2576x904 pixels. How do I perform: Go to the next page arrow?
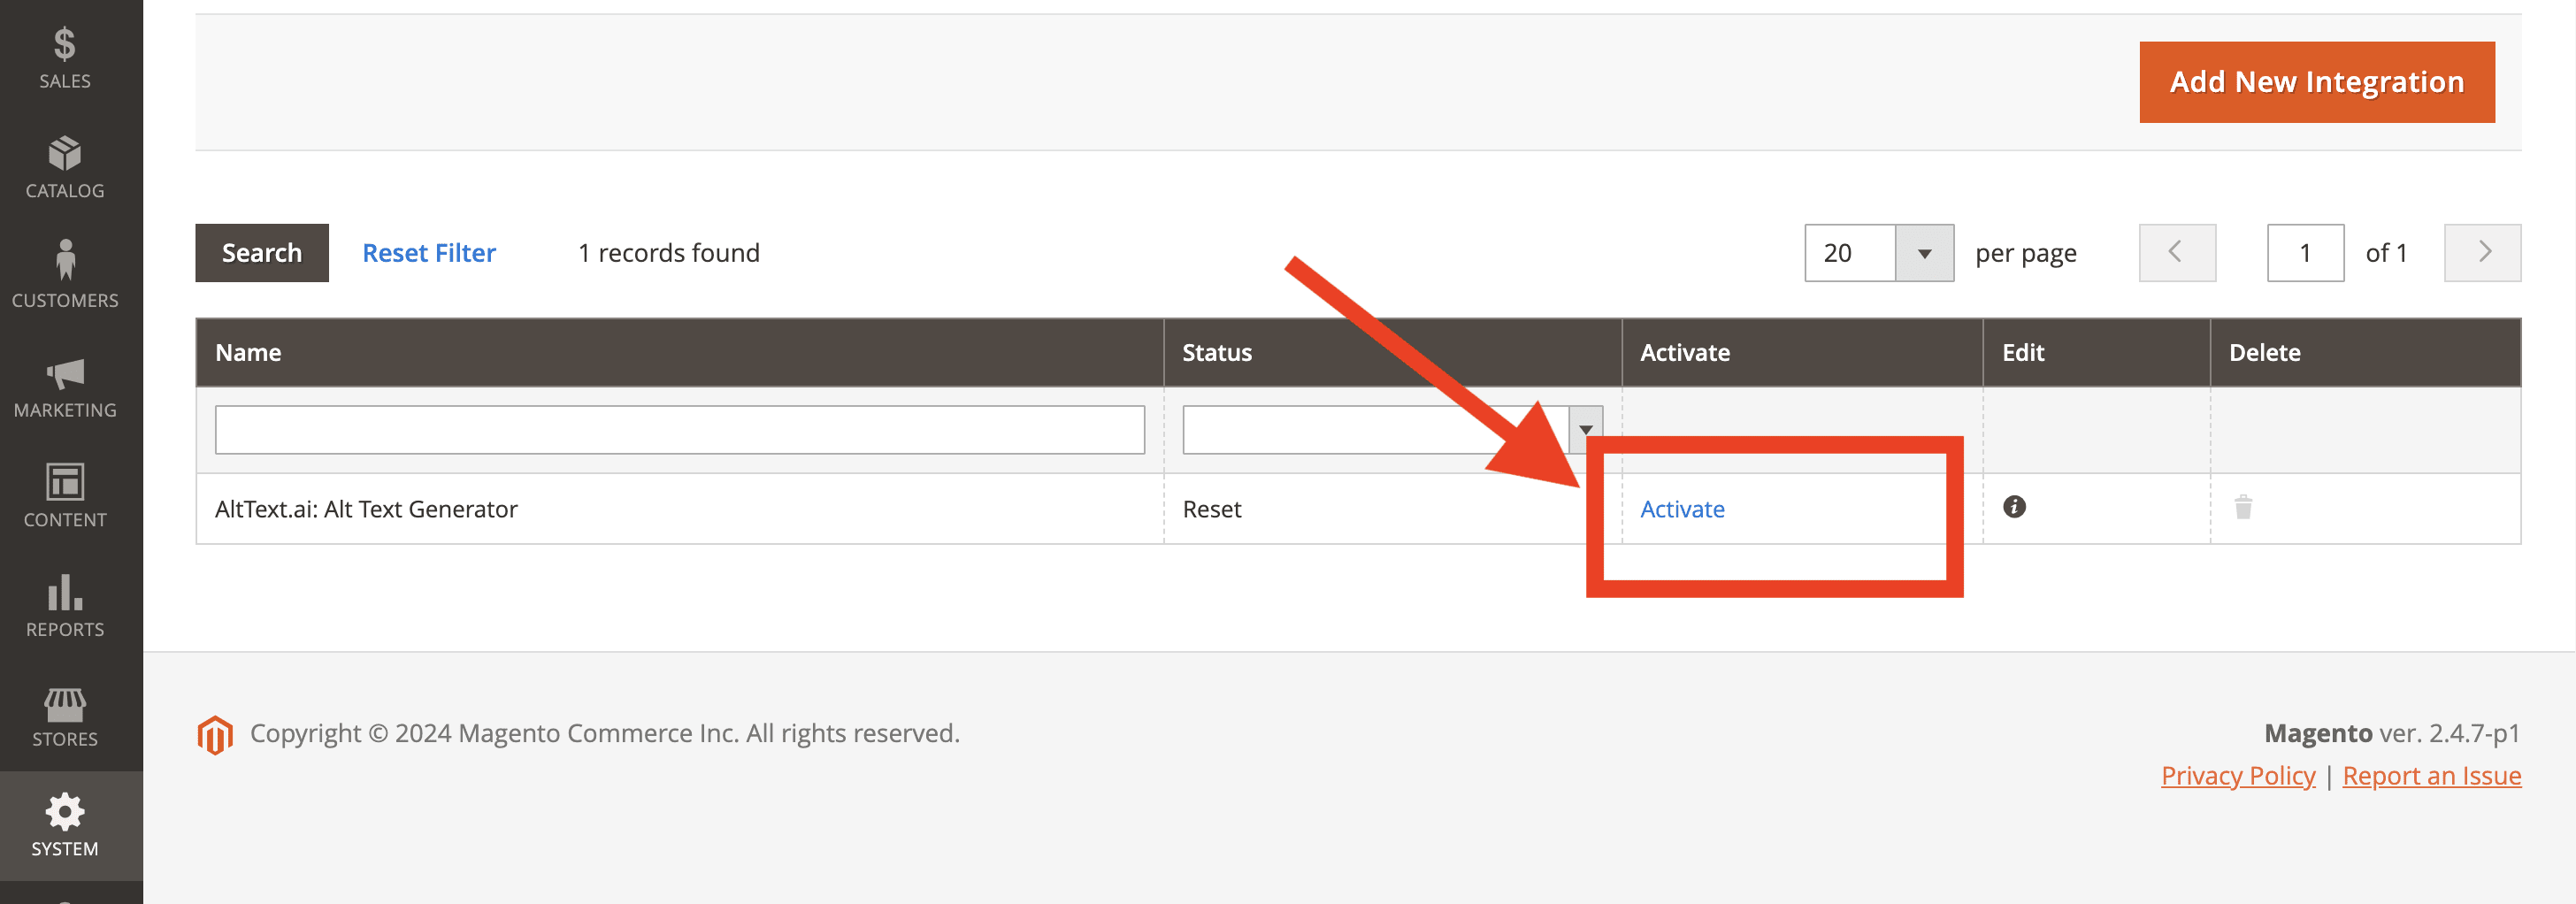(x=2482, y=253)
